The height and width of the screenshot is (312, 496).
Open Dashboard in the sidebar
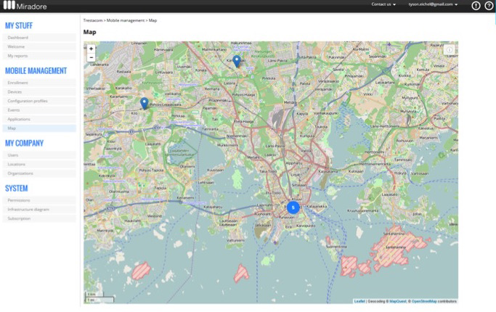pyautogui.click(x=39, y=38)
